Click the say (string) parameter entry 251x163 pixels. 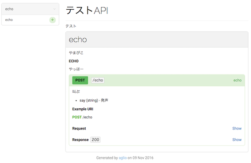(x=94, y=100)
